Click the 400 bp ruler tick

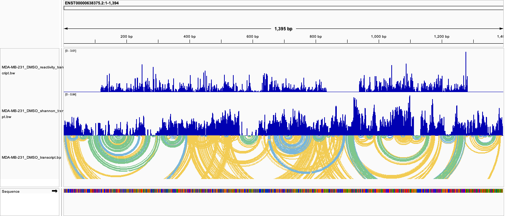[x=190, y=37]
